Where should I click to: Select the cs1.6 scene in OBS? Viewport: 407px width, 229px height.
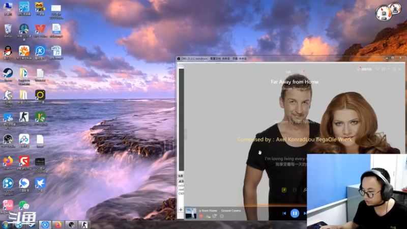coord(181,186)
